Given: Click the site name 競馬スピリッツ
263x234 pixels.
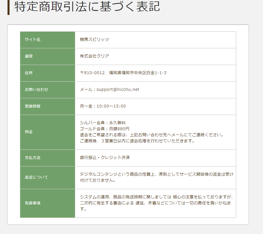Looking at the screenshot, I should pos(94,39).
